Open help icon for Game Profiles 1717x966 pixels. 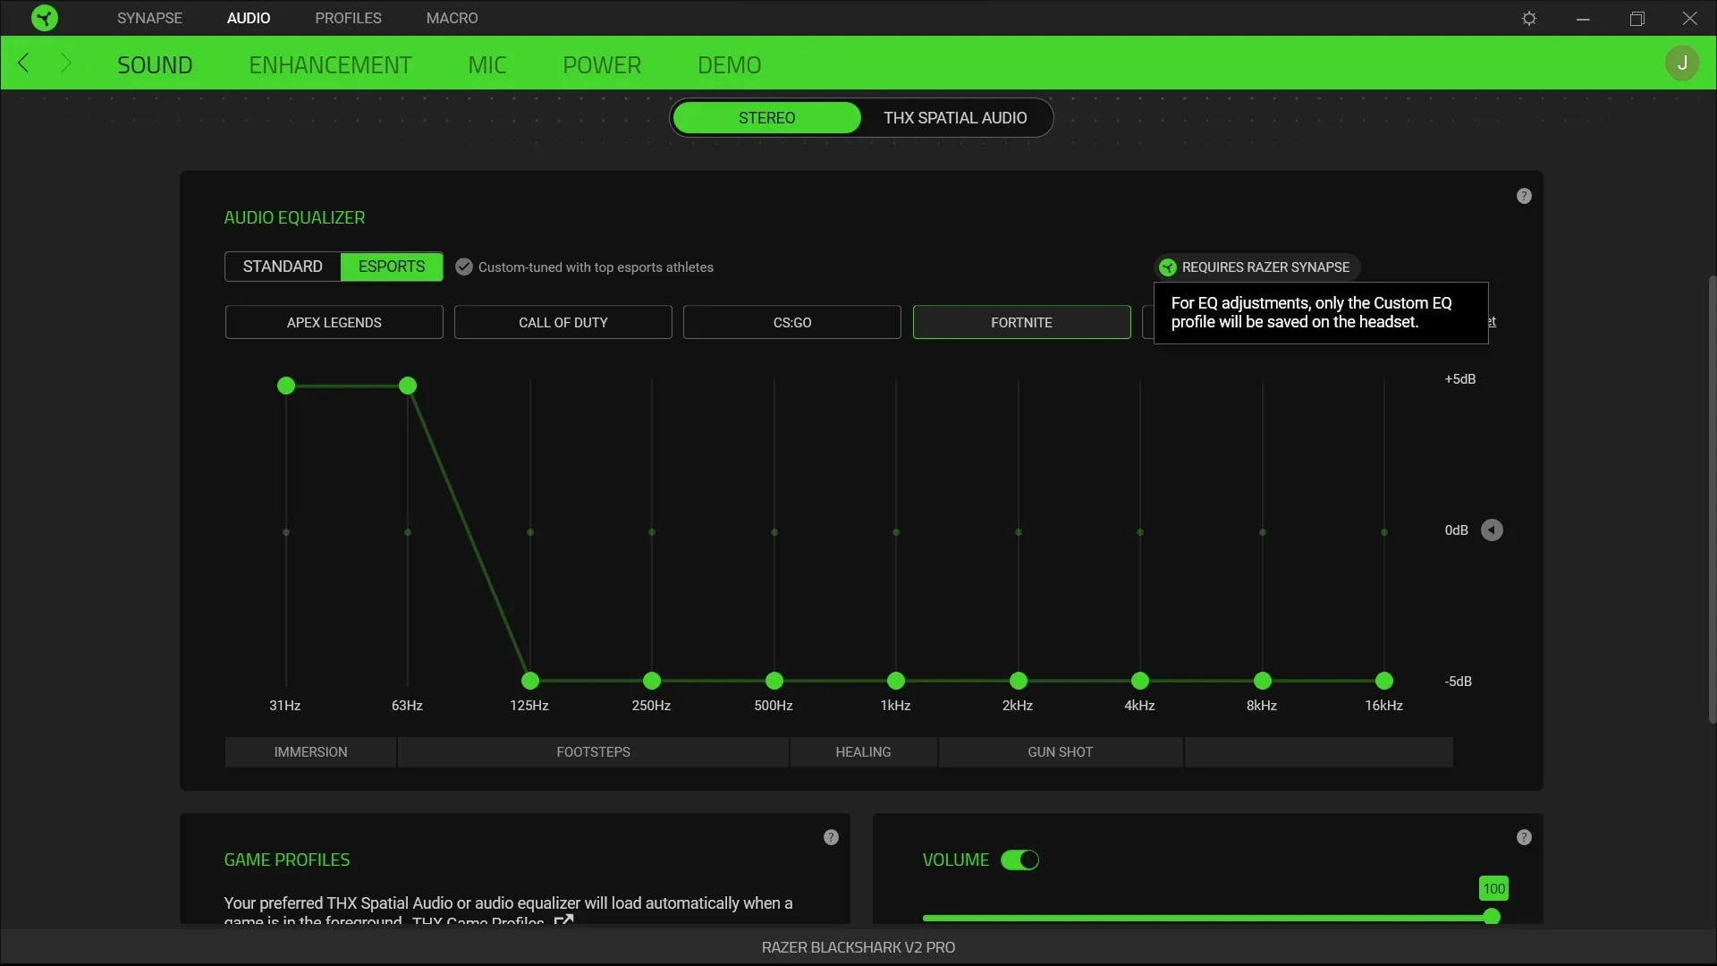(x=831, y=837)
